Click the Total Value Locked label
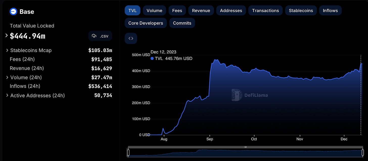This screenshot has width=368, height=161. [32, 26]
